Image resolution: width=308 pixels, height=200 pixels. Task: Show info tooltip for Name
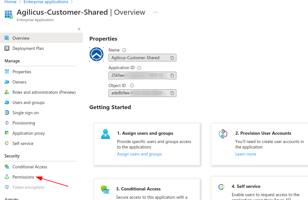tap(124, 50)
